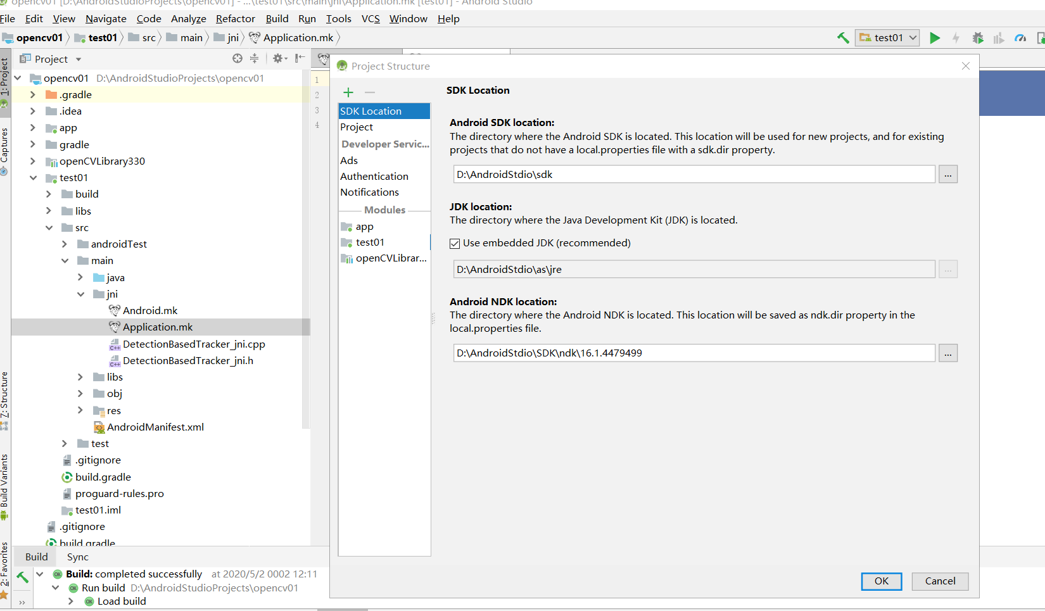
Task: Click Android NDK location text field
Action: 694,353
